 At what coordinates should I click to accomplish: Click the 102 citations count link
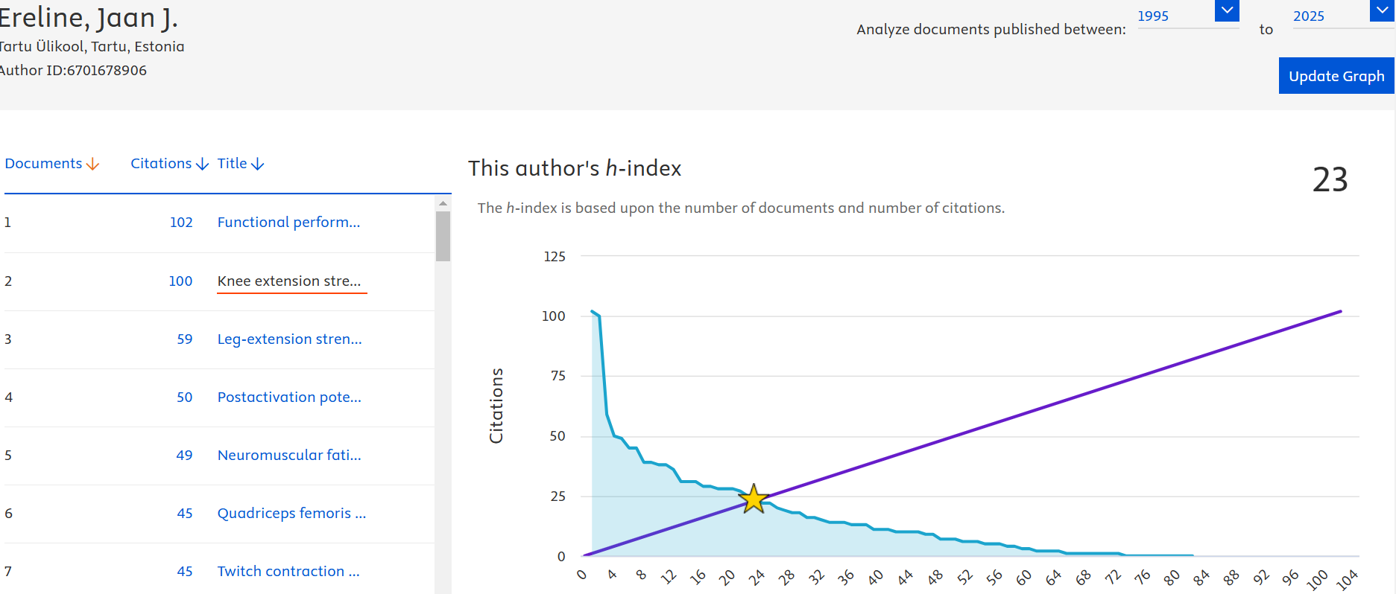click(181, 223)
